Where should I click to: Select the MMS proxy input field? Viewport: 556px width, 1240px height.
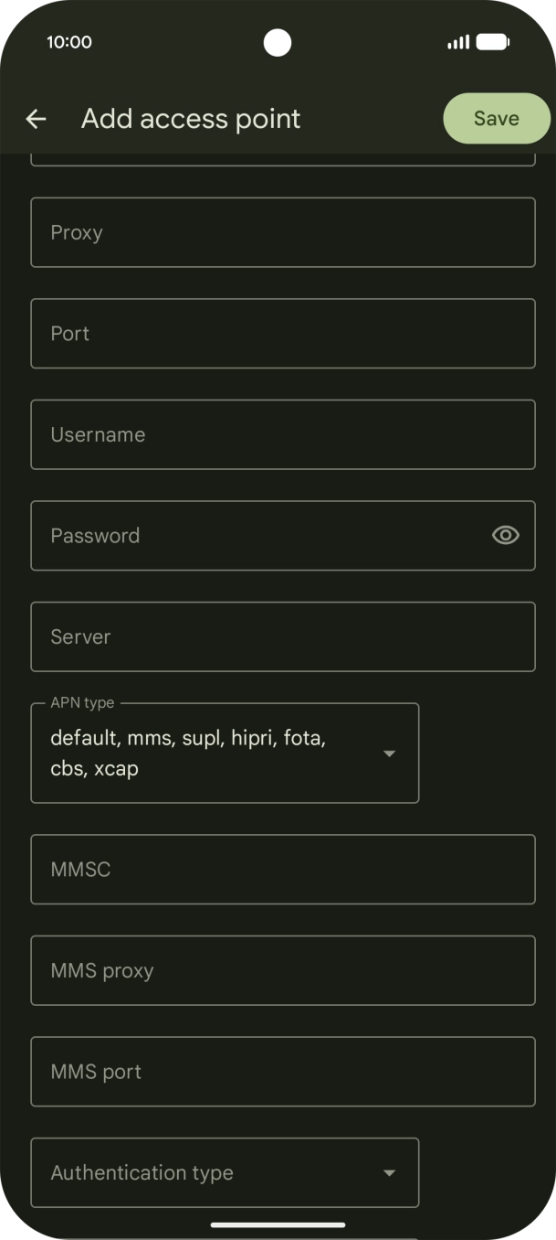pyautogui.click(x=283, y=970)
